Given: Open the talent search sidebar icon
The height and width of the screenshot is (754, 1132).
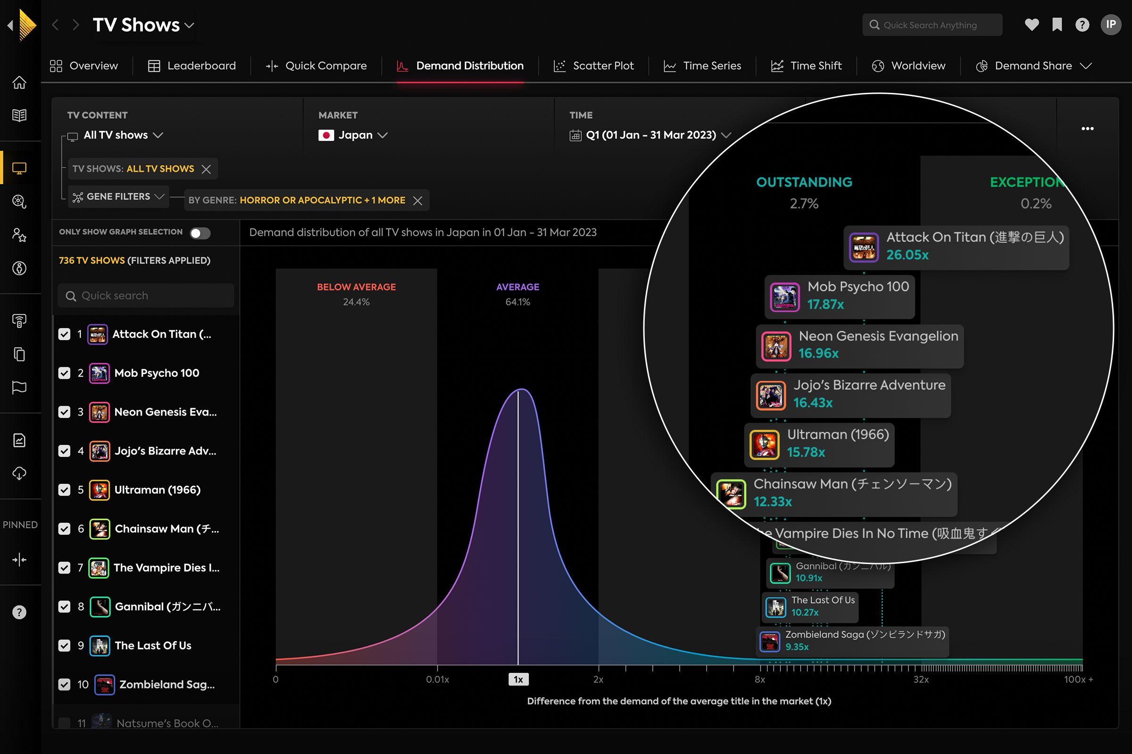Looking at the screenshot, I should click(19, 202).
